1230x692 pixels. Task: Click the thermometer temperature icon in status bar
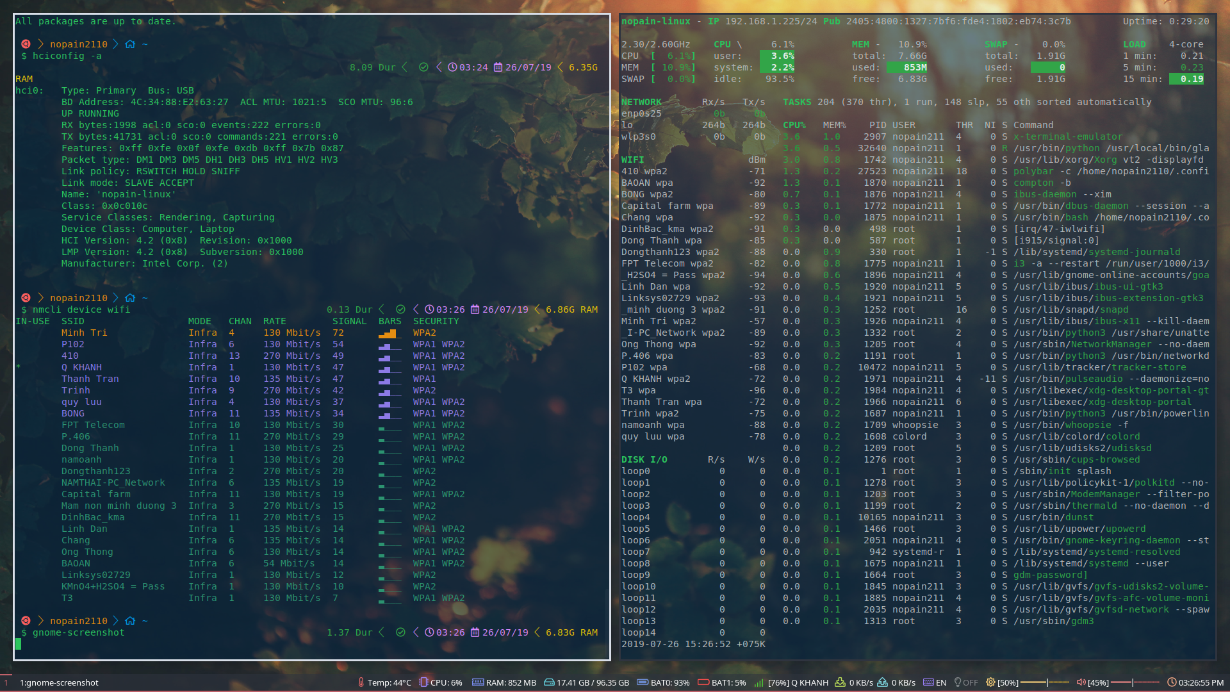pos(362,682)
